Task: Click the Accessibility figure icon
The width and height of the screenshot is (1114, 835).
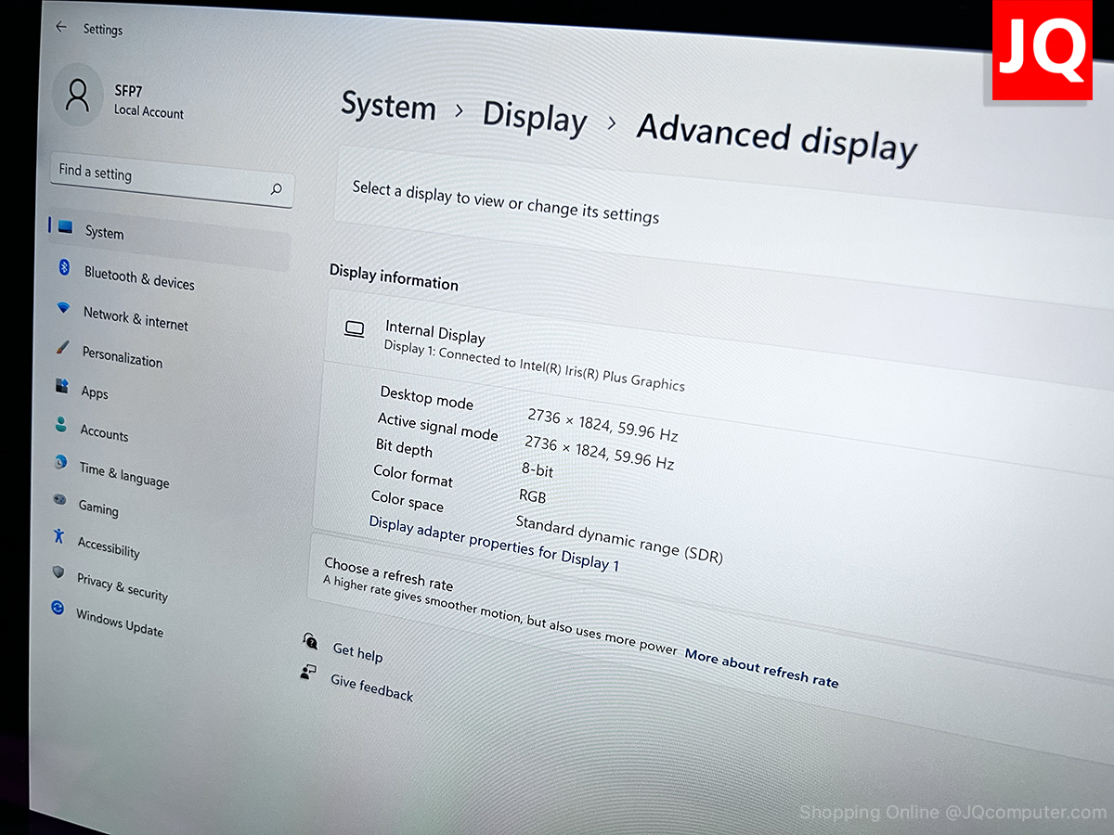Action: [x=58, y=535]
